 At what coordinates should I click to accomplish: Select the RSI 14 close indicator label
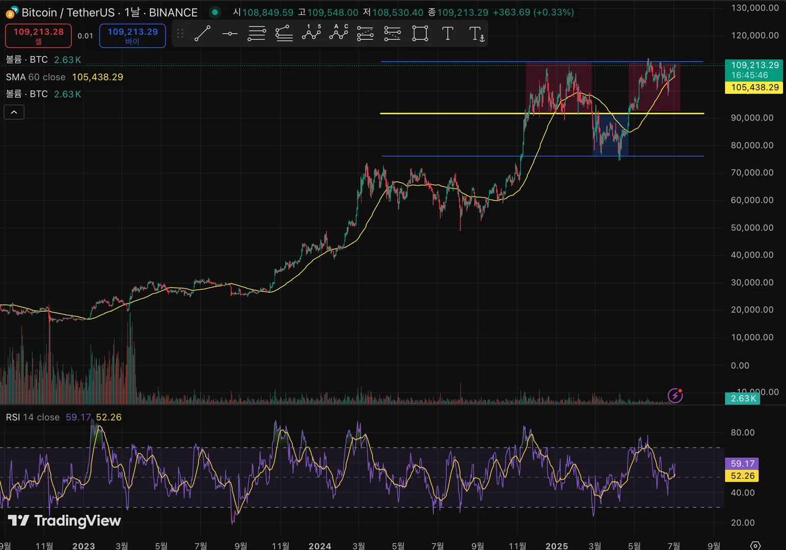33,417
